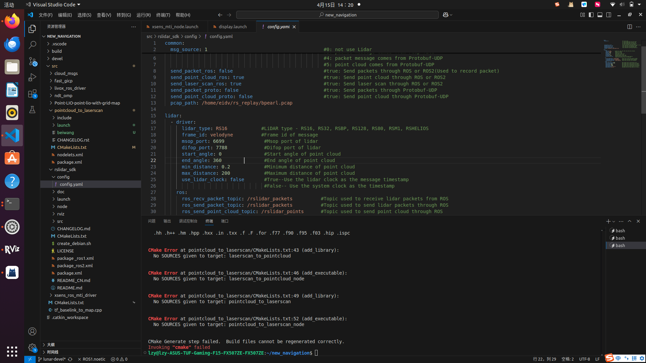
Task: Open Run and Debug view
Action: click(32, 77)
